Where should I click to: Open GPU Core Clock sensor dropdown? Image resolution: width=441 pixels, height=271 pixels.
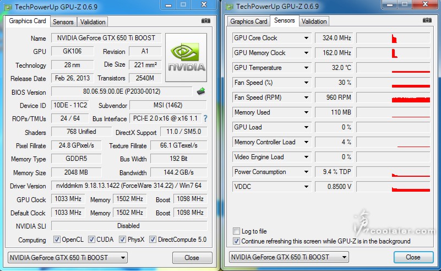point(306,38)
